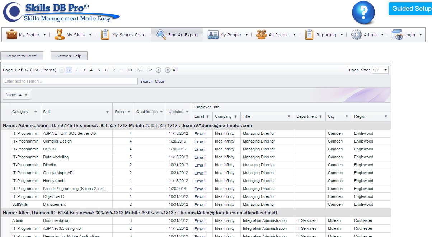This screenshot has height=237, width=432.
Task: Open the My People menu label
Action: tap(231, 35)
